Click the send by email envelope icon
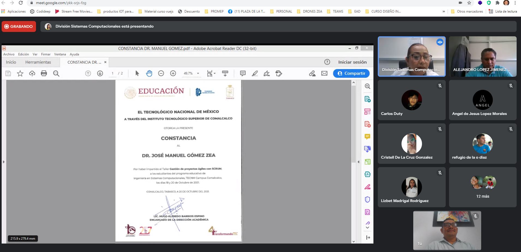Image resolution: width=521 pixels, height=252 pixels. (x=324, y=73)
